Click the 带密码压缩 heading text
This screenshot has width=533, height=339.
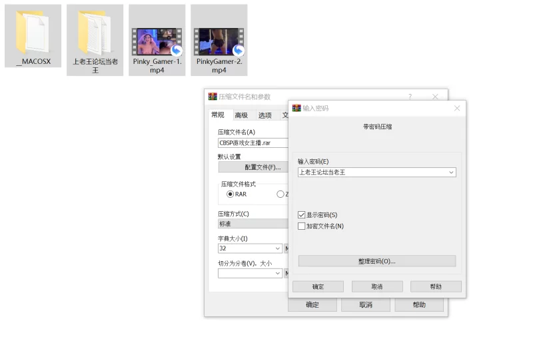click(x=377, y=127)
